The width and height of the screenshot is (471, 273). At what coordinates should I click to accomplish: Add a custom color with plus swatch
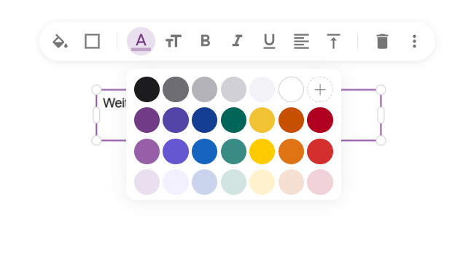click(x=320, y=90)
